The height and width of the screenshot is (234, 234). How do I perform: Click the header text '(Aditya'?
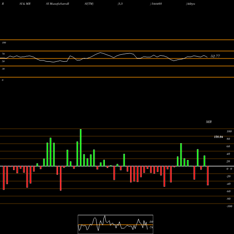pyautogui.click(x=190, y=4)
